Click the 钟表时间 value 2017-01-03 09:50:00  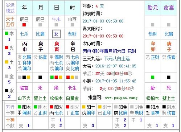103,21
